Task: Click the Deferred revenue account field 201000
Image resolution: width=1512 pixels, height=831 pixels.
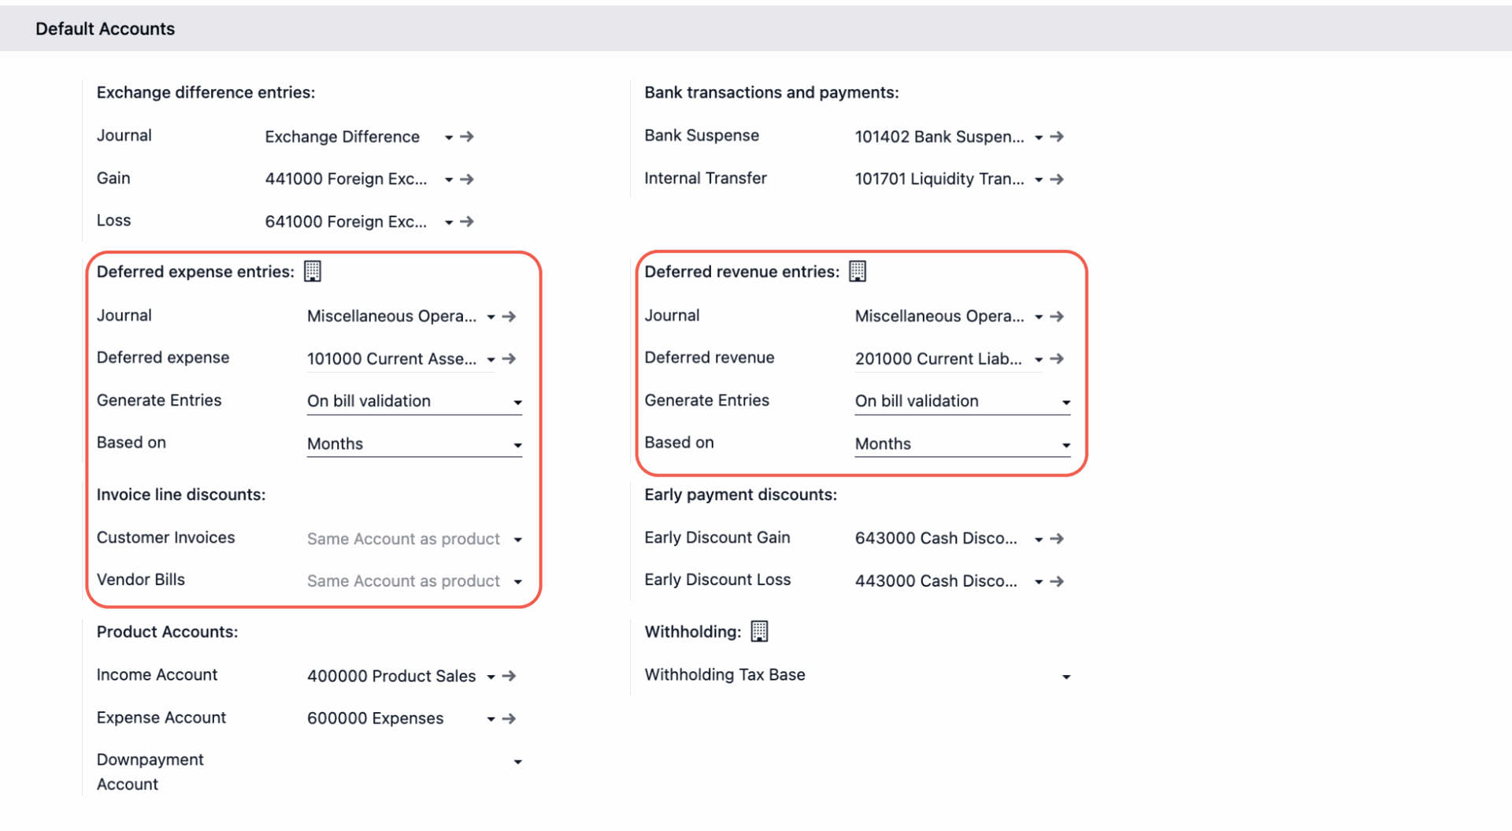Action: tap(938, 359)
